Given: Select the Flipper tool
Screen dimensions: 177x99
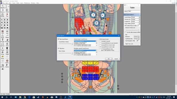Looking at the screenshot, I should pyautogui.click(x=7, y=36).
